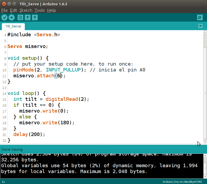Viewport: 207px width, 184px height.
Task: Open the File menu
Action: tap(4, 10)
